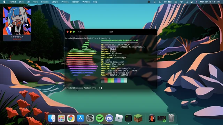Open Discord from the Dock
The height and width of the screenshot is (125, 223).
tap(109, 118)
